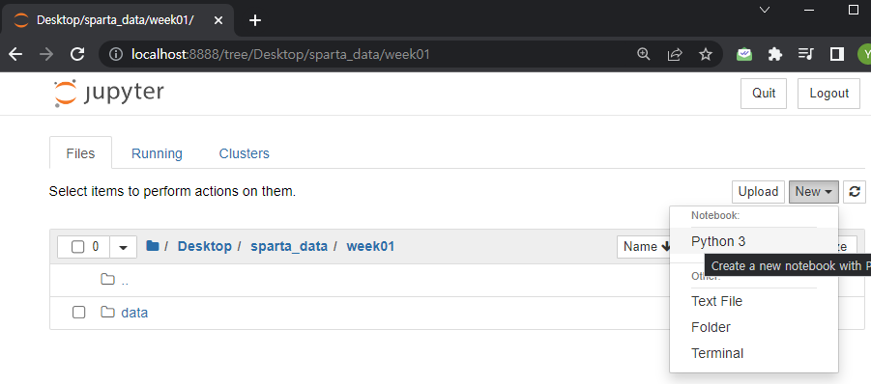Switch to the Running tab
Viewport: 871px width, 384px height.
point(157,153)
